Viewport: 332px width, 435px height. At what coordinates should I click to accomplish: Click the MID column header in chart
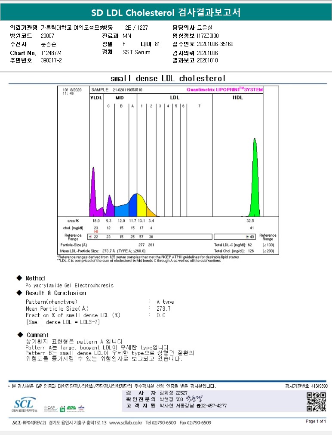(120, 98)
